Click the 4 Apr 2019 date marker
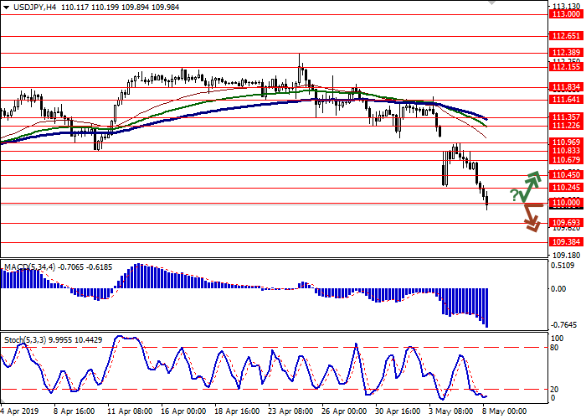This screenshot has height=419, width=586. pyautogui.click(x=20, y=411)
